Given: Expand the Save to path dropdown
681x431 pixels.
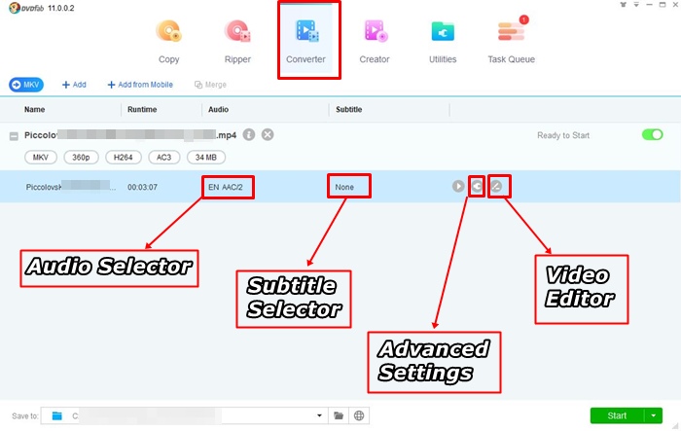Looking at the screenshot, I should pos(320,415).
